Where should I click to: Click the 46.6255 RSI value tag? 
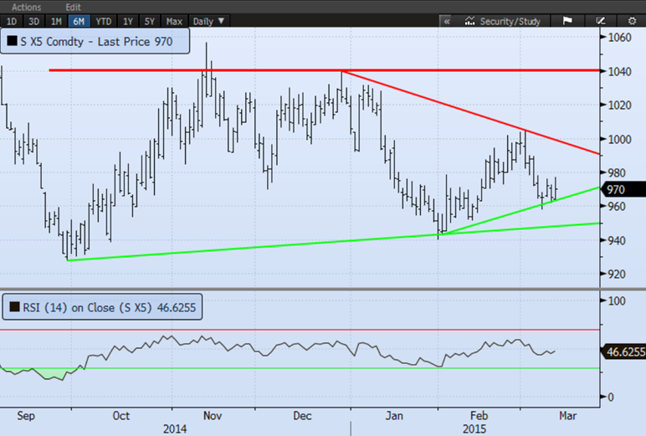(623, 353)
